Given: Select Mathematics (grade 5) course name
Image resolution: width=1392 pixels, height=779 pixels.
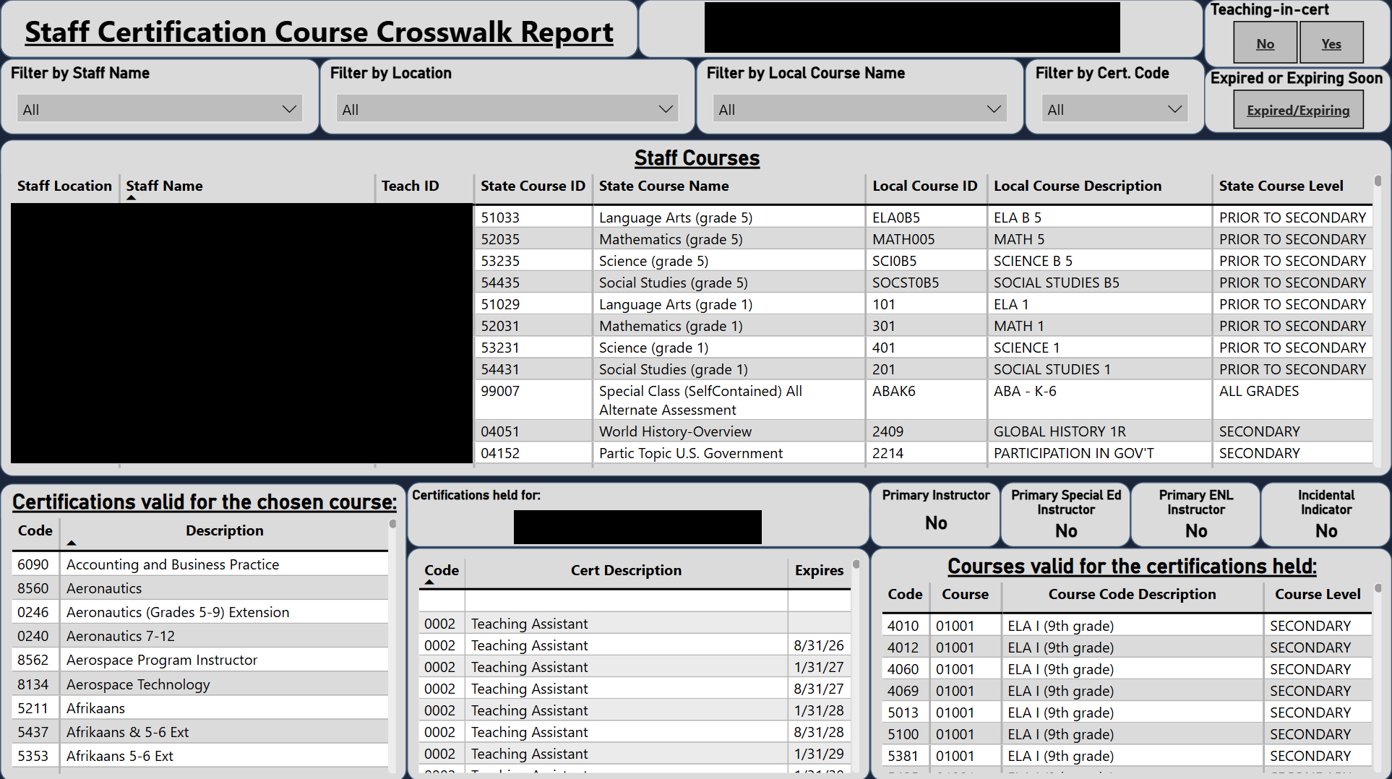Looking at the screenshot, I should point(671,239).
